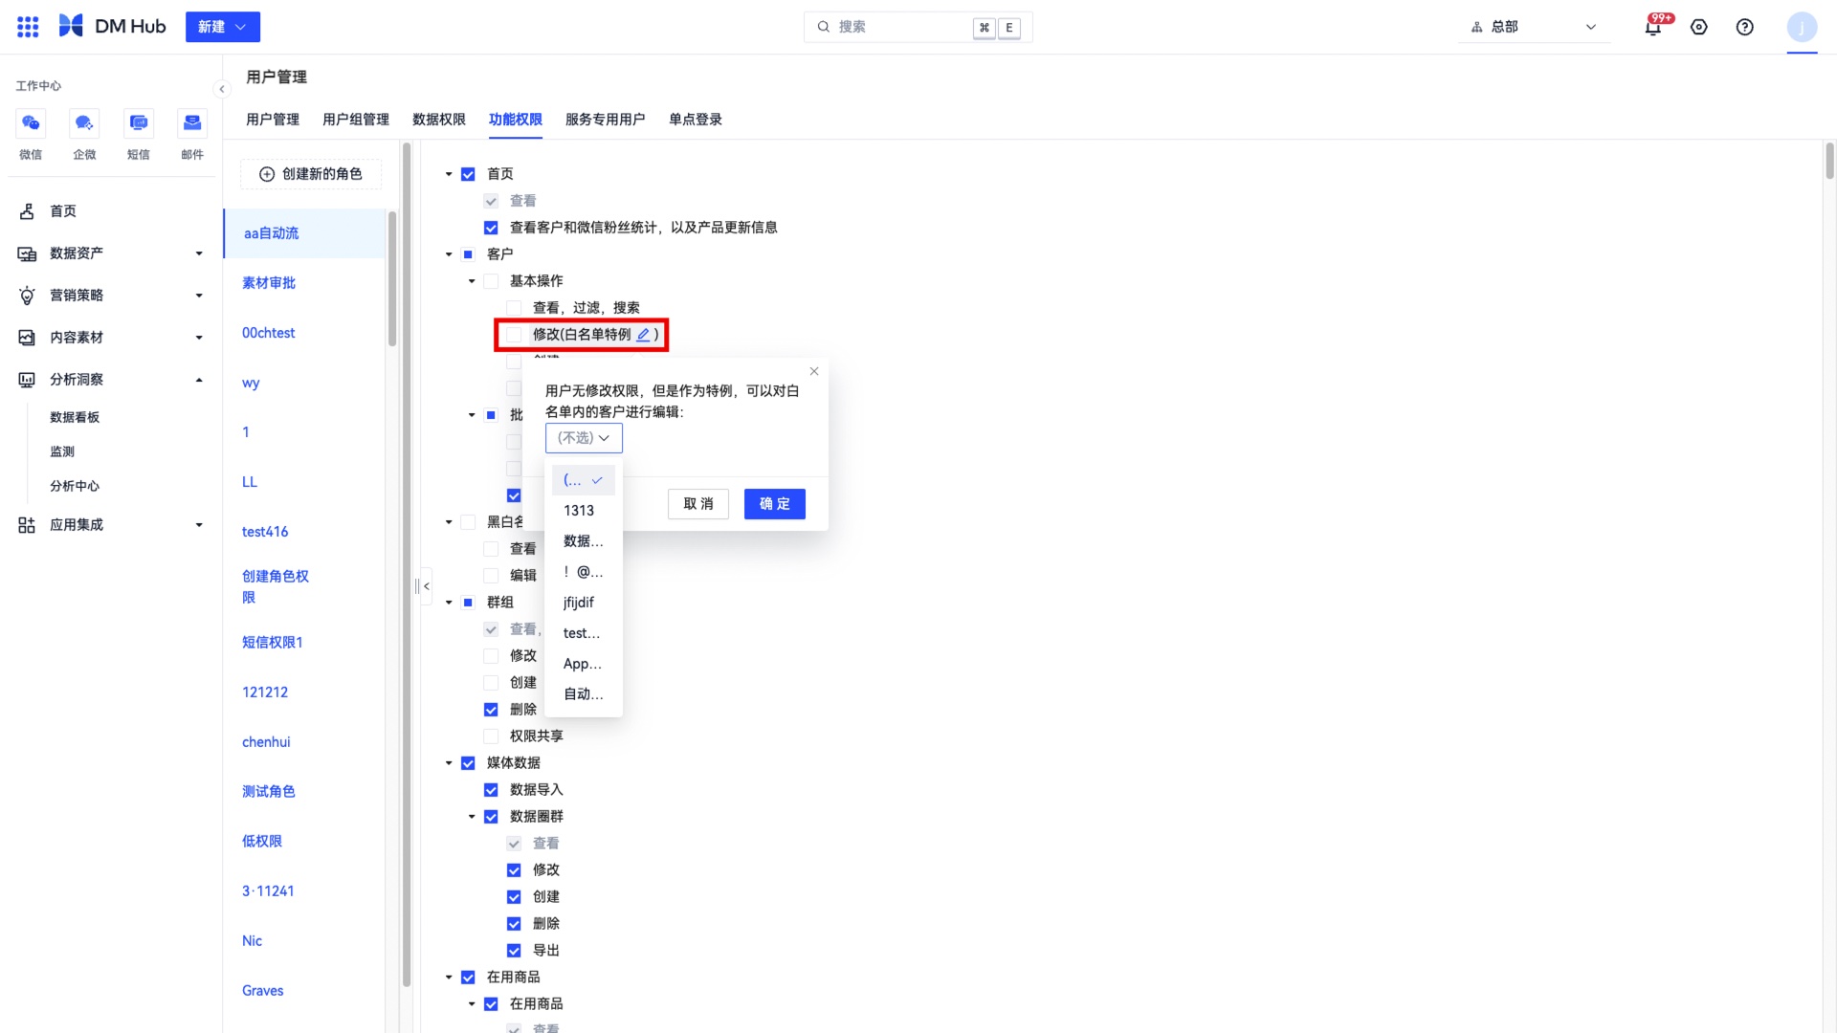Switch to the 单点登录 tab

pyautogui.click(x=696, y=120)
